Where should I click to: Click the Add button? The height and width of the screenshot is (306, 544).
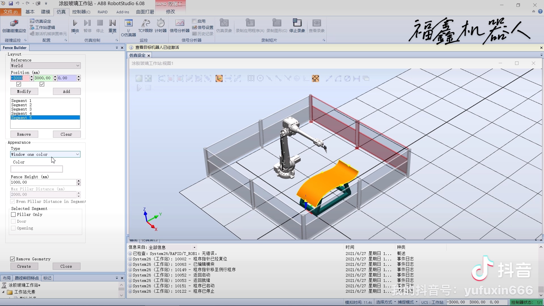coord(67,92)
